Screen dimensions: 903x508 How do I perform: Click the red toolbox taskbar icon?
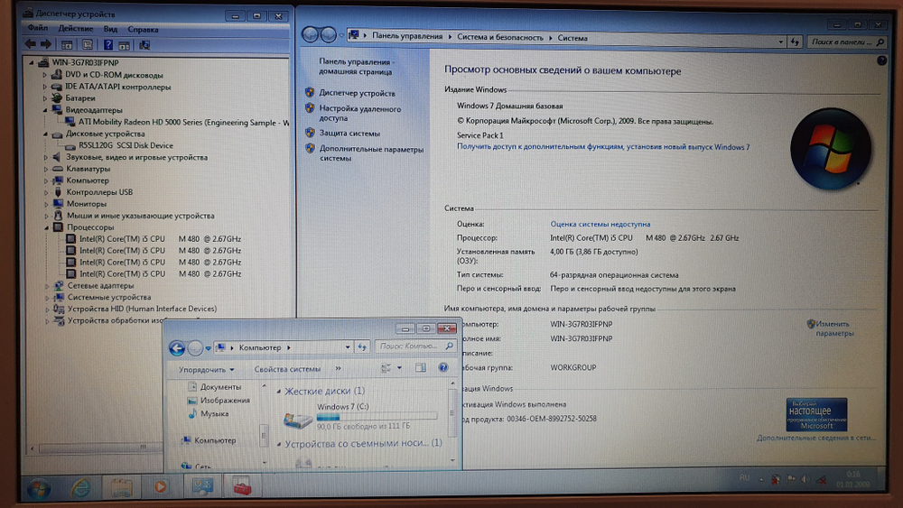pos(241,488)
